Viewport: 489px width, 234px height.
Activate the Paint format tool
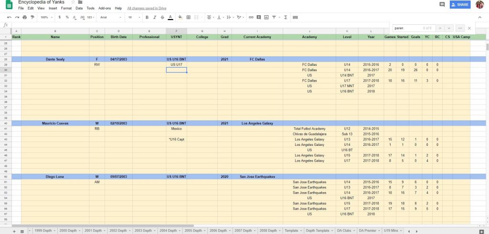click(32, 18)
